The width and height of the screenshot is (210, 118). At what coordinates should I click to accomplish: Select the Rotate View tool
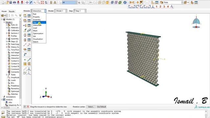31,2
